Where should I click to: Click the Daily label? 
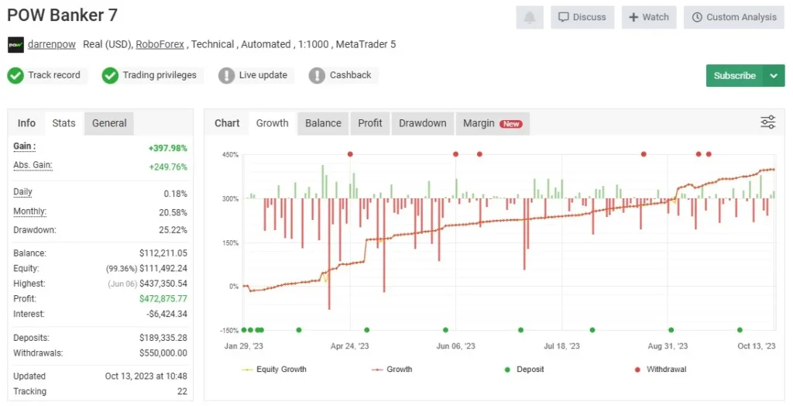[x=22, y=192]
